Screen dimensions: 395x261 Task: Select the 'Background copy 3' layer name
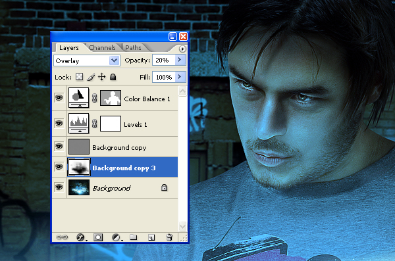pos(124,168)
